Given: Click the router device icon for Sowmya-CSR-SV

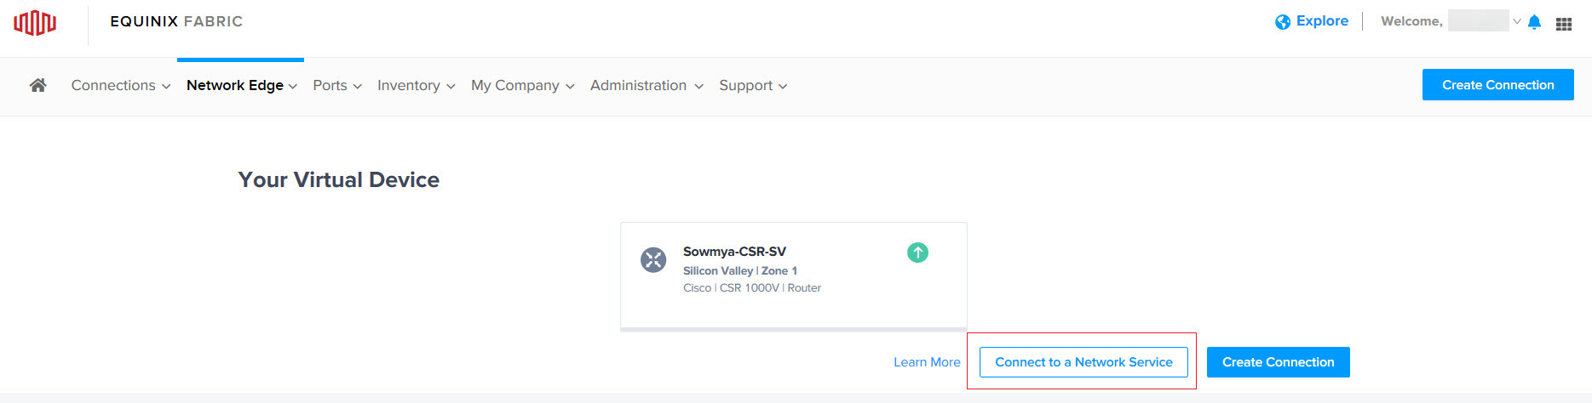Looking at the screenshot, I should pyautogui.click(x=653, y=259).
